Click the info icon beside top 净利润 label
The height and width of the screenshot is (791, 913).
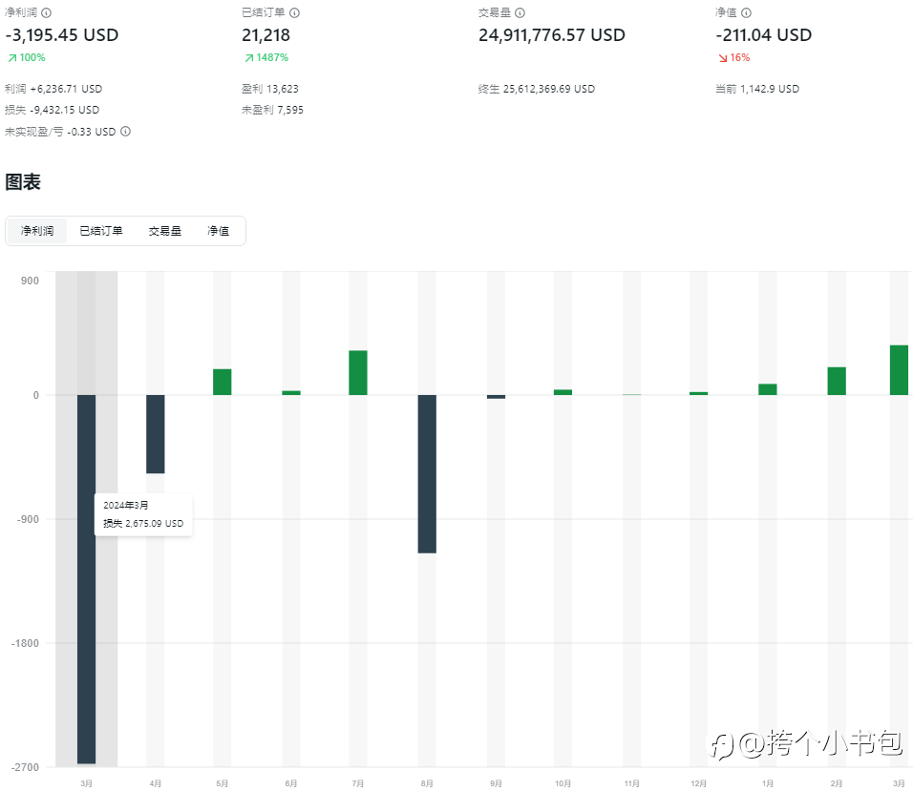pyautogui.click(x=47, y=12)
